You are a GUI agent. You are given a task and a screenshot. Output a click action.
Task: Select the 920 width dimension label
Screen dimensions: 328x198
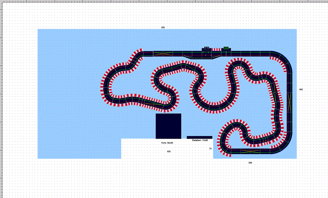point(163,27)
